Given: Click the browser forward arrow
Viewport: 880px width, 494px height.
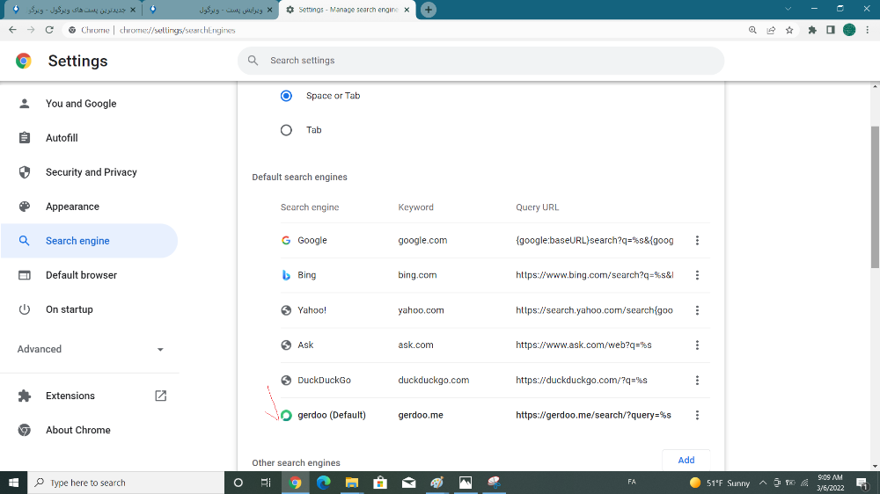Looking at the screenshot, I should [31, 30].
